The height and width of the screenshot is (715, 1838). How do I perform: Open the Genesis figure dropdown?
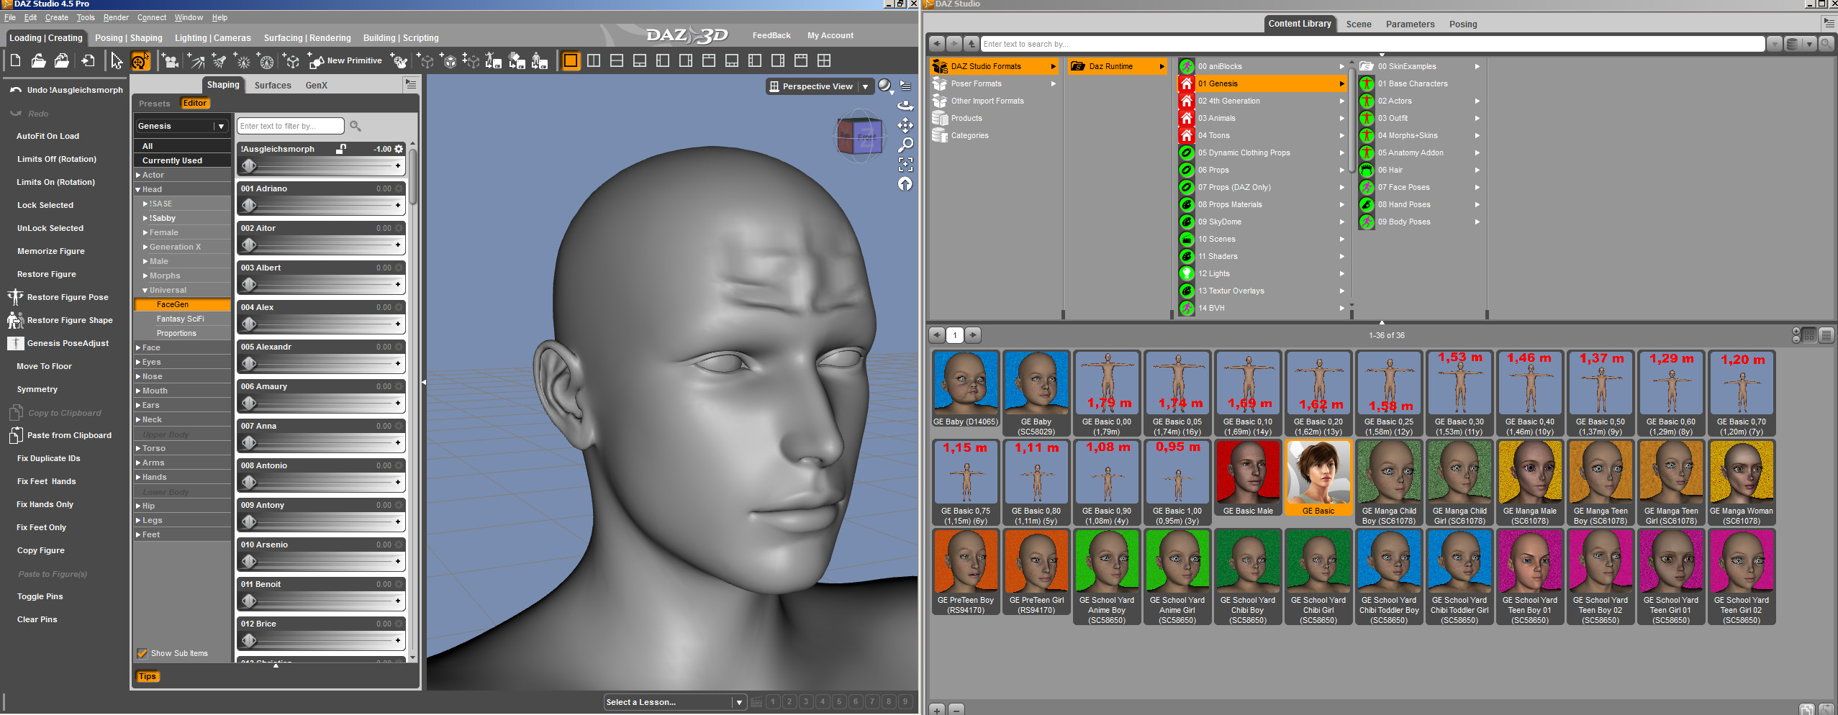click(220, 126)
